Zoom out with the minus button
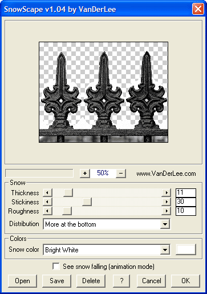 121,174
